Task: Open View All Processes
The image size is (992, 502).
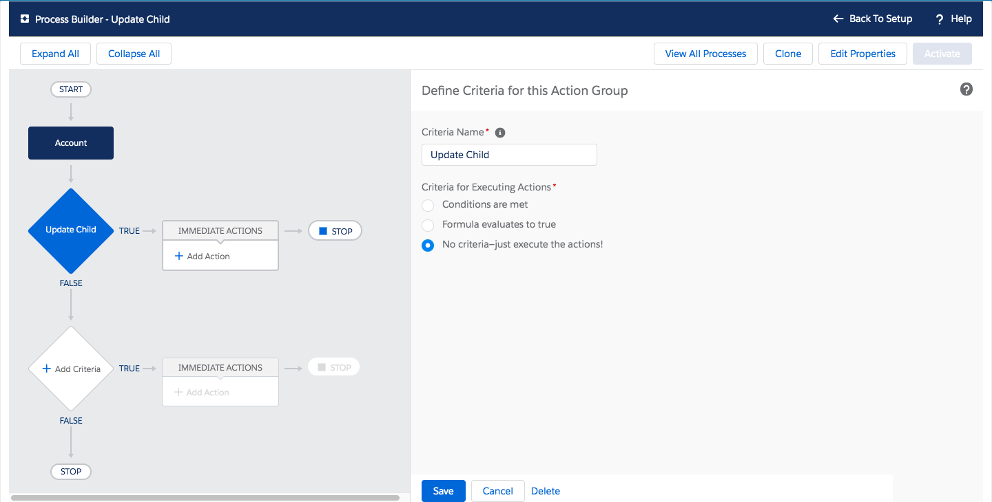Action: 705,54
